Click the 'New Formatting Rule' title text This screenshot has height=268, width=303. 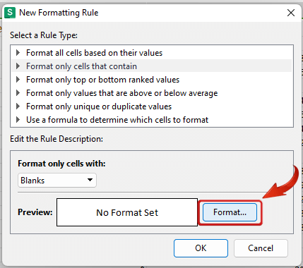tap(59, 13)
